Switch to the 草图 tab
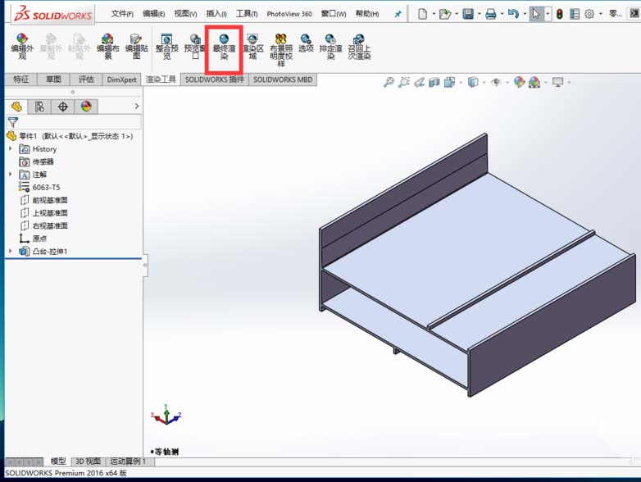 pos(53,80)
